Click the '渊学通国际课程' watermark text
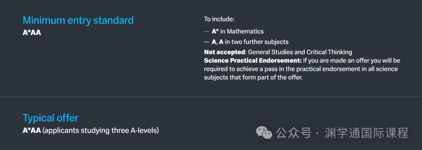 pyautogui.click(x=367, y=133)
